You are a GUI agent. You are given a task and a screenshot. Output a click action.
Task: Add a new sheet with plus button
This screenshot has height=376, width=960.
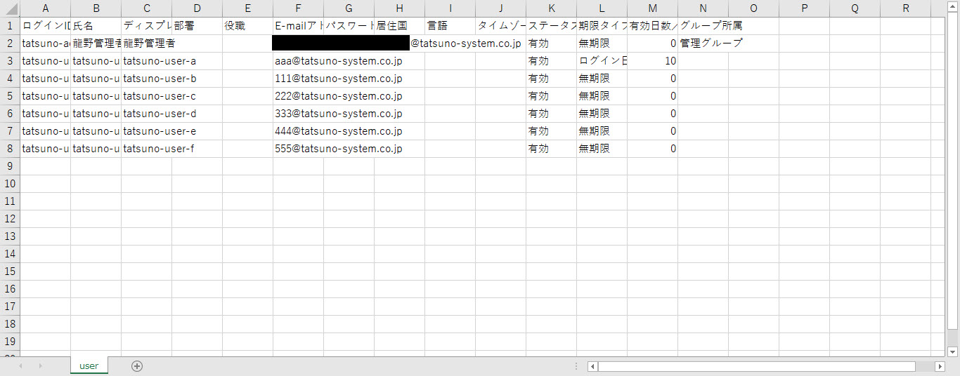[137, 365]
